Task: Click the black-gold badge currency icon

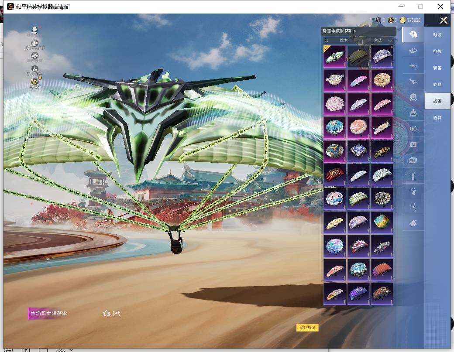Action: click(391, 20)
